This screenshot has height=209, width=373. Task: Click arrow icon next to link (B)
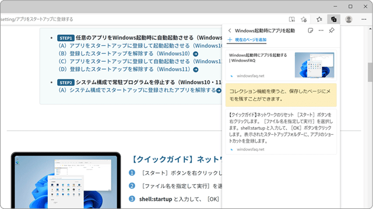coord(196,54)
